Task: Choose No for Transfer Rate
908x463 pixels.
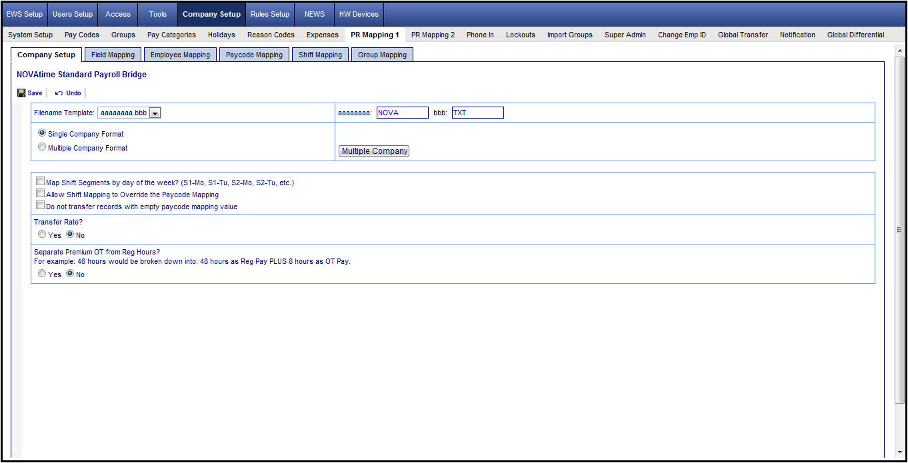Action: pos(70,234)
